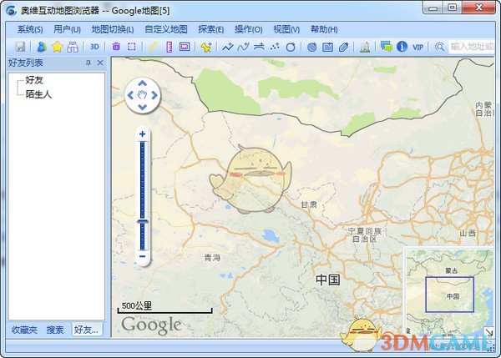Open the 自定义地图 menu
501x358 pixels.
tap(166, 29)
